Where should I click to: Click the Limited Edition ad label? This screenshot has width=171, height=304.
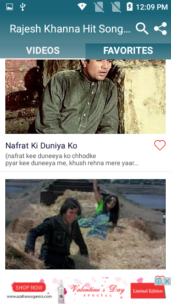pos(147,291)
